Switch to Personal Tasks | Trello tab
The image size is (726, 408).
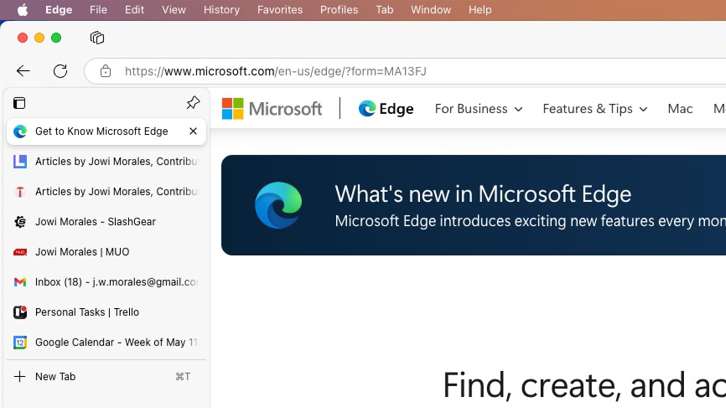coord(106,312)
